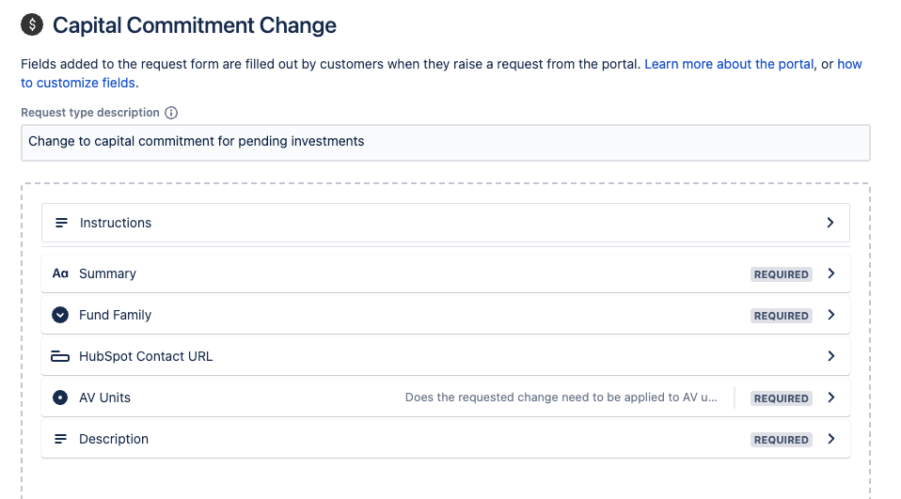This screenshot has height=499, width=901.
Task: Expand the Instructions field row
Action: pos(830,223)
